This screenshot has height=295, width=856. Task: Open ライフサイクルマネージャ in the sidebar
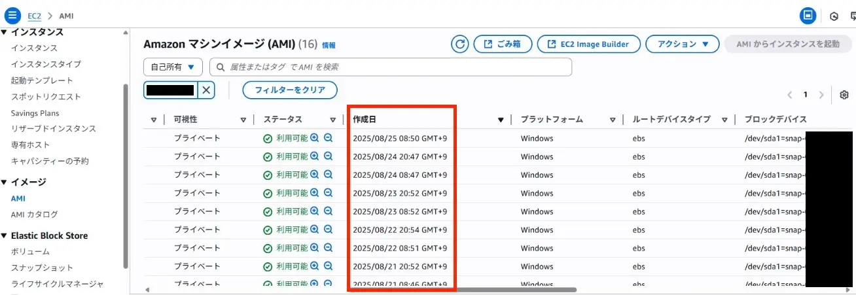[57, 284]
